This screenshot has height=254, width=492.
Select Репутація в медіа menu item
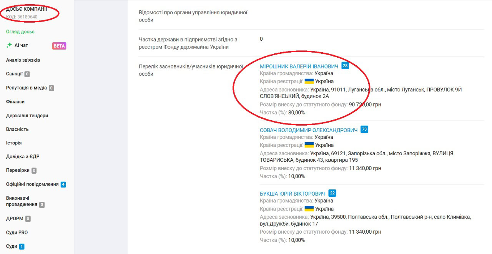[27, 88]
